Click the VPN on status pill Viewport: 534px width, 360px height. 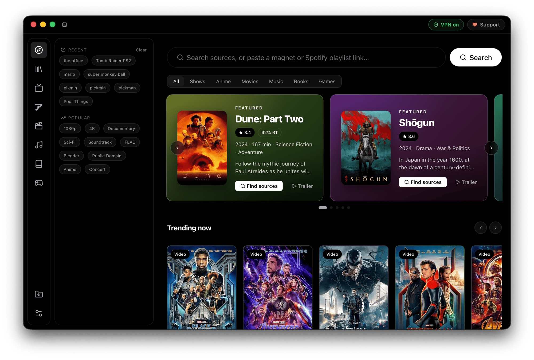tap(446, 25)
